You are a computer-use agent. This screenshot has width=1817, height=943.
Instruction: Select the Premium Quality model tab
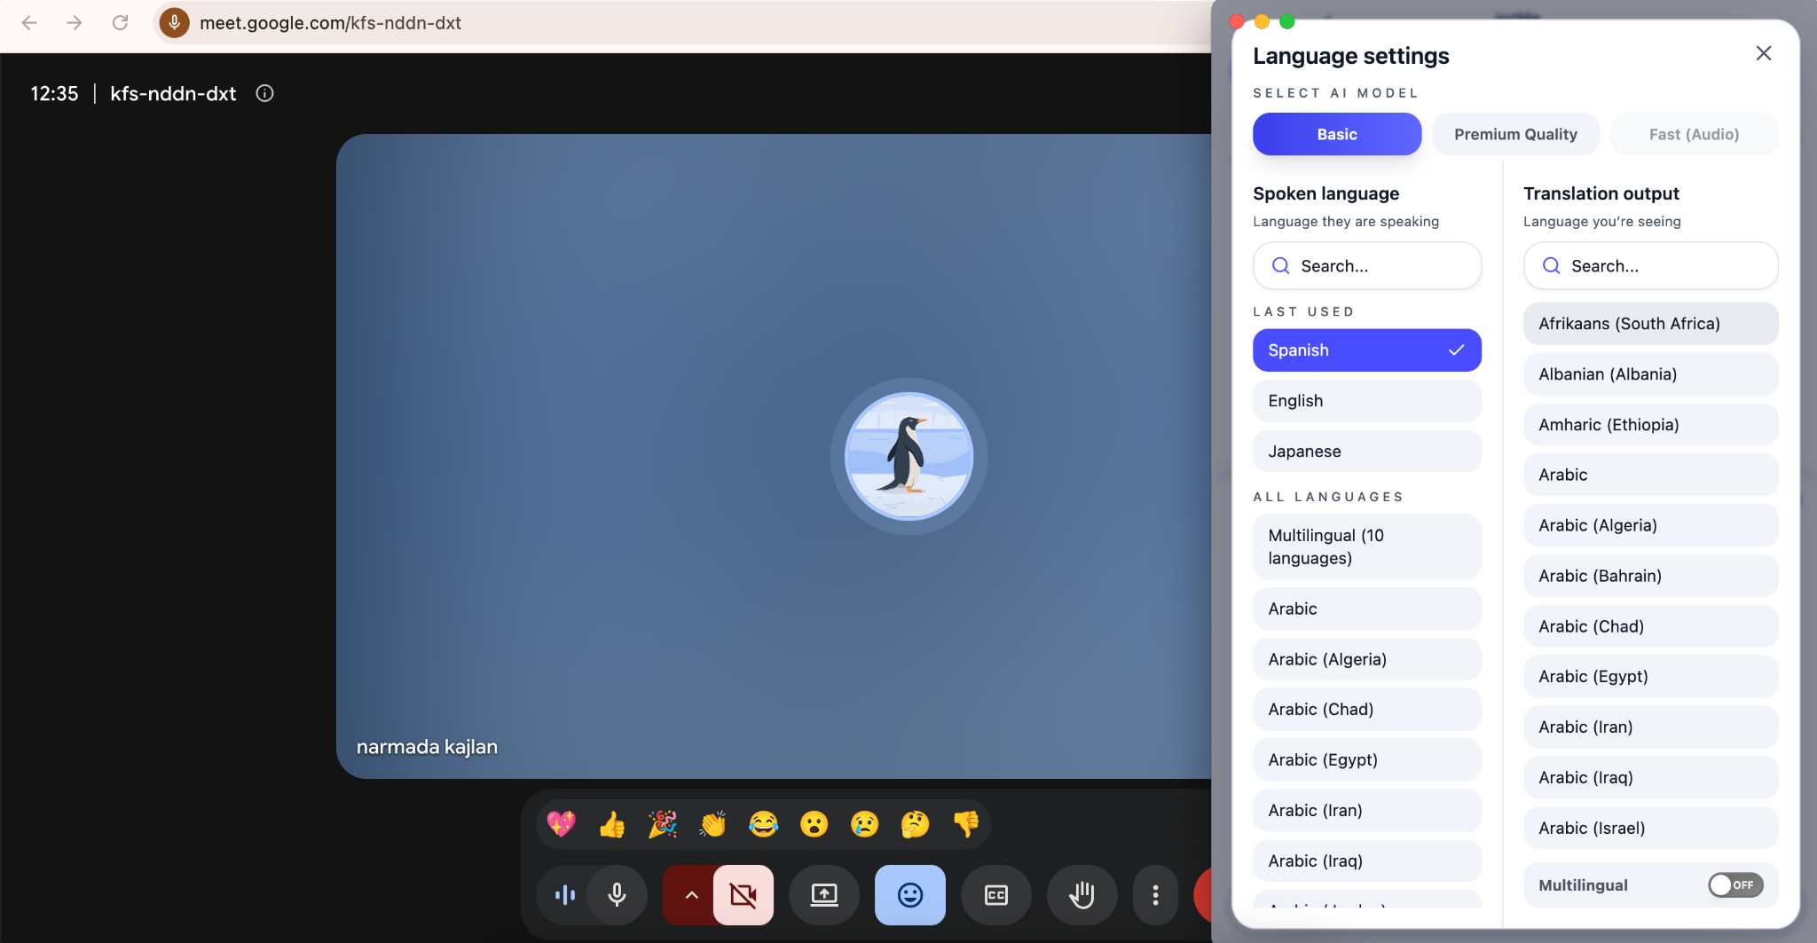tap(1515, 134)
